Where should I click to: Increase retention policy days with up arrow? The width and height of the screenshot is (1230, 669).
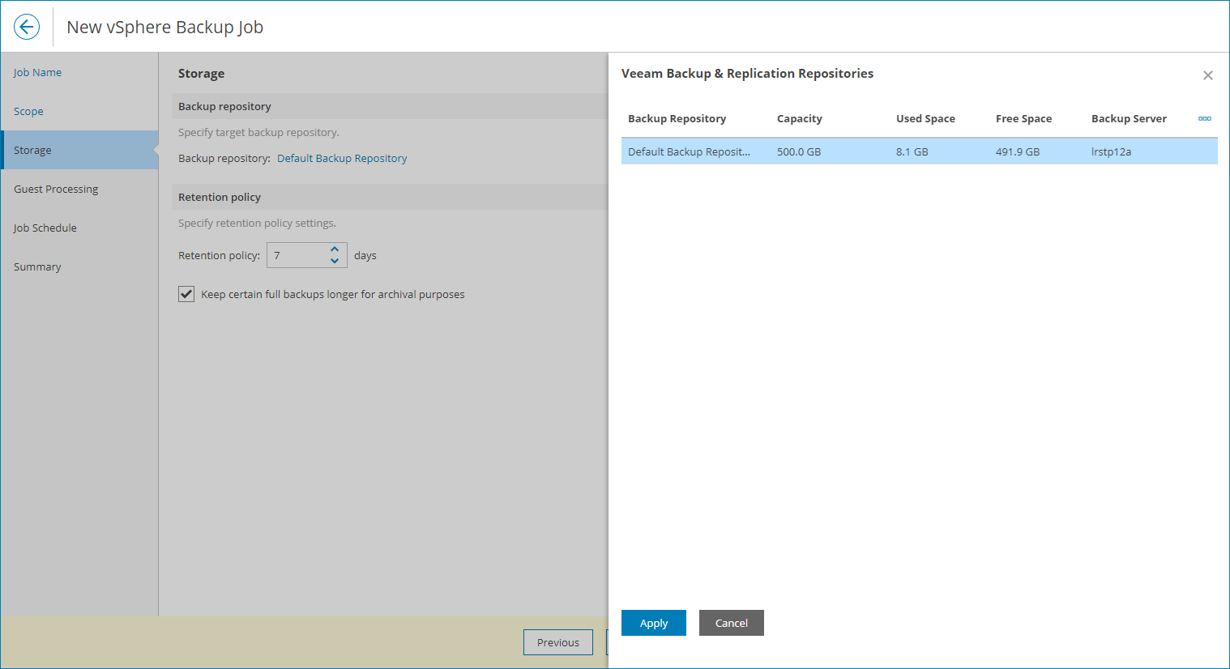(x=335, y=249)
